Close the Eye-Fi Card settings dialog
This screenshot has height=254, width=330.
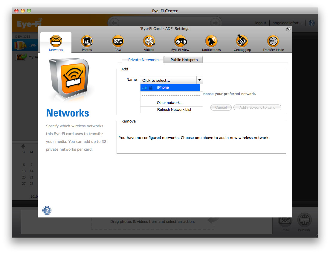coord(288,29)
